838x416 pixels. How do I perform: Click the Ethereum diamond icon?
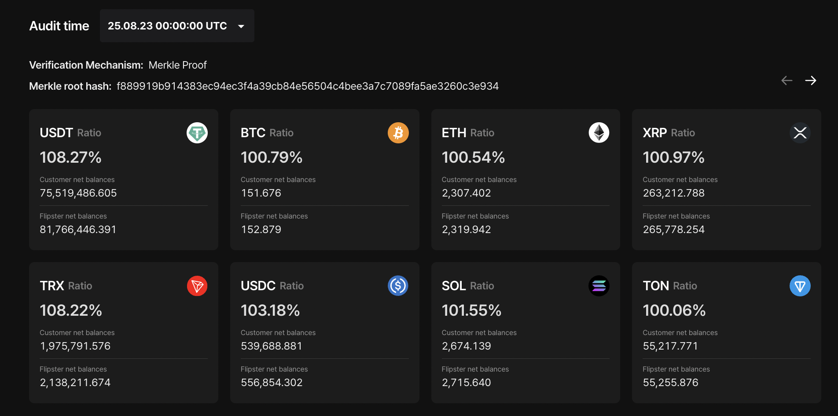[x=599, y=133]
